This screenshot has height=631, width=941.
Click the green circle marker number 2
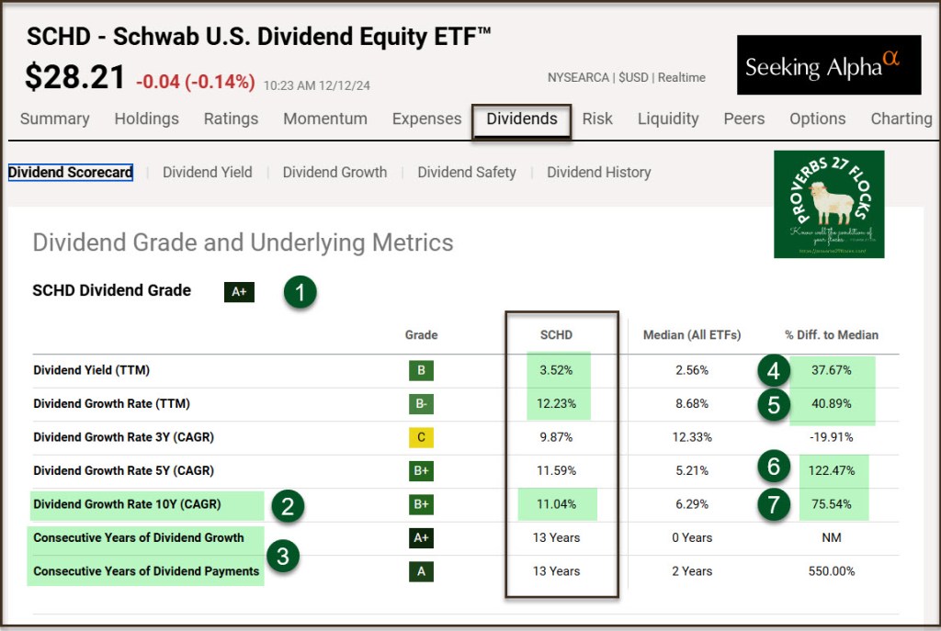pos(288,505)
